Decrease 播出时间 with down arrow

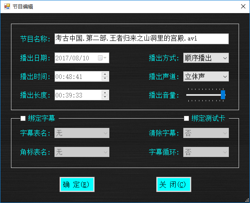click(105, 78)
